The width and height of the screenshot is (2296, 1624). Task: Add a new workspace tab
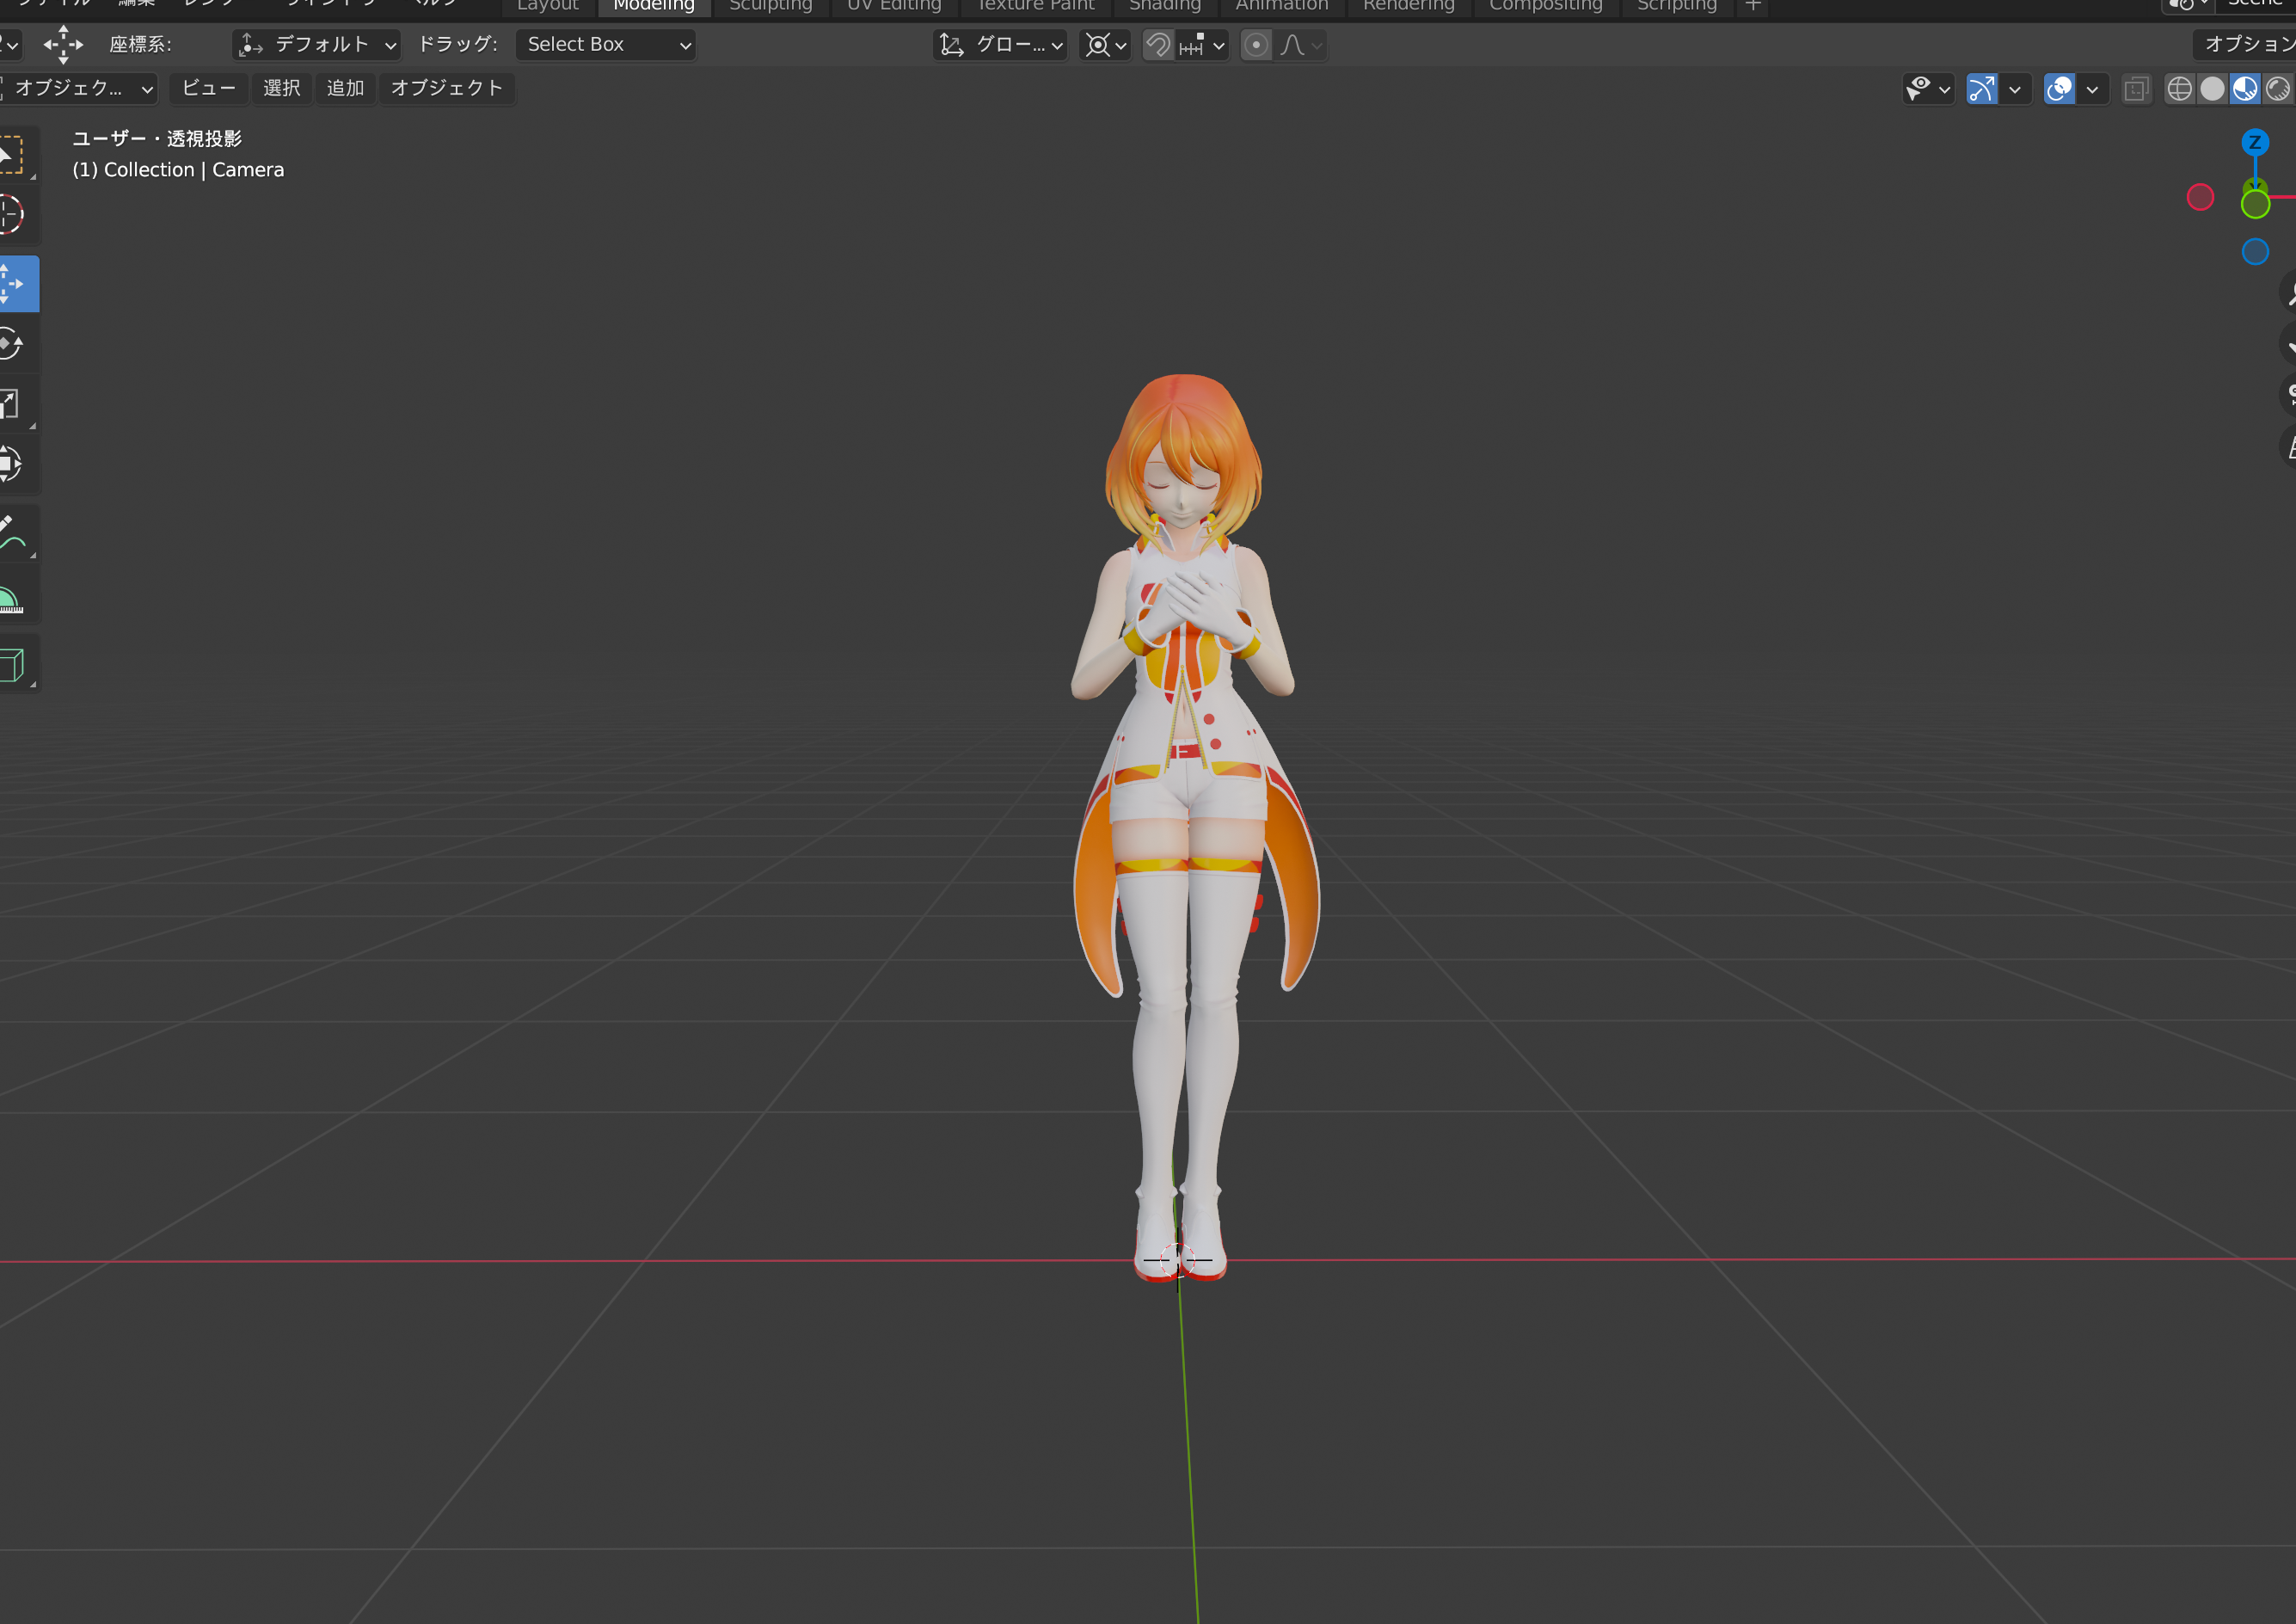[x=1753, y=6]
